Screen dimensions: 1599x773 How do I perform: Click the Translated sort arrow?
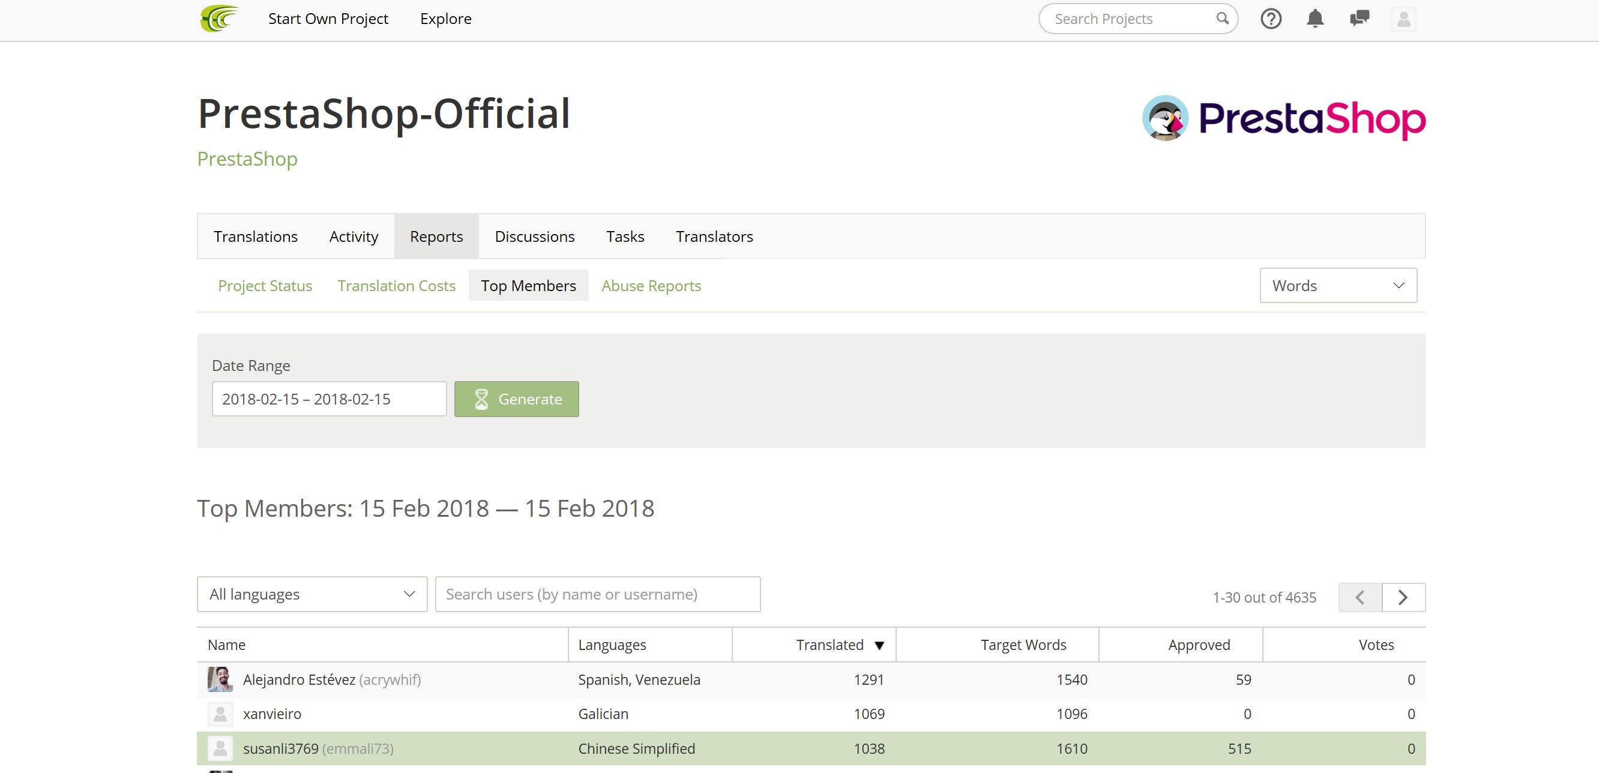click(x=879, y=646)
